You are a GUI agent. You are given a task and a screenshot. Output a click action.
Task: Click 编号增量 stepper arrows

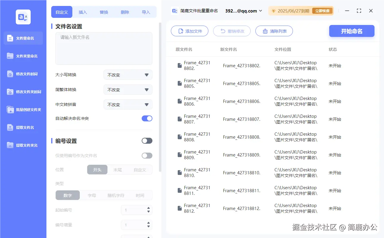149,225
